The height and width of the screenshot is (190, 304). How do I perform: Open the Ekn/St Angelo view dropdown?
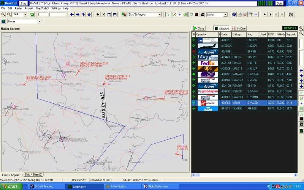(x=159, y=14)
